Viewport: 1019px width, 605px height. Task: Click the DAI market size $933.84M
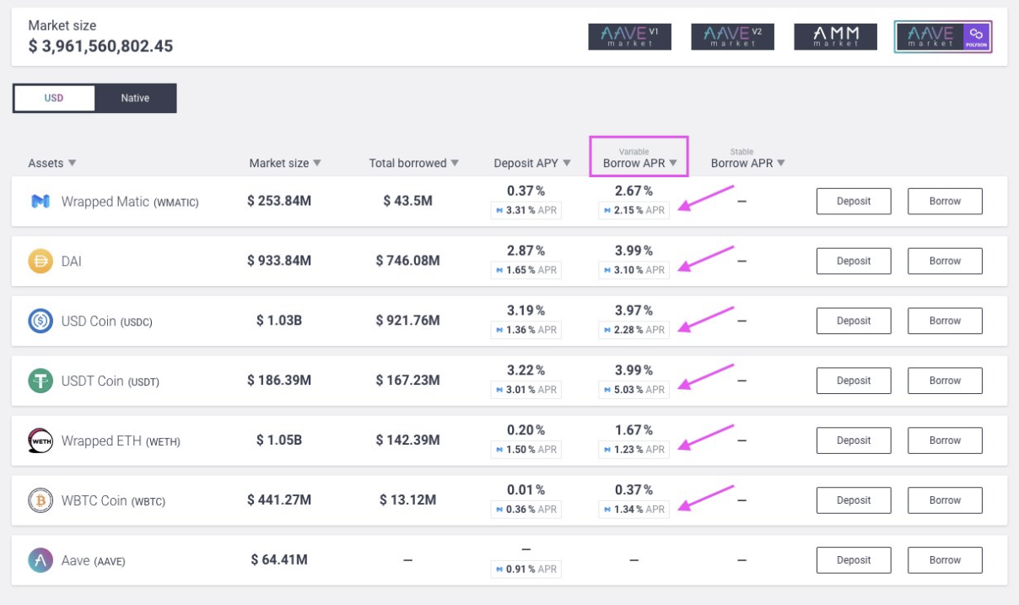click(x=279, y=262)
